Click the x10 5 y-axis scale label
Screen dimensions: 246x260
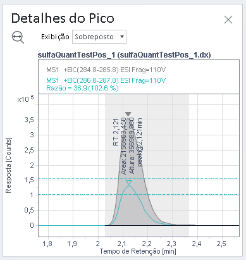tap(25, 99)
